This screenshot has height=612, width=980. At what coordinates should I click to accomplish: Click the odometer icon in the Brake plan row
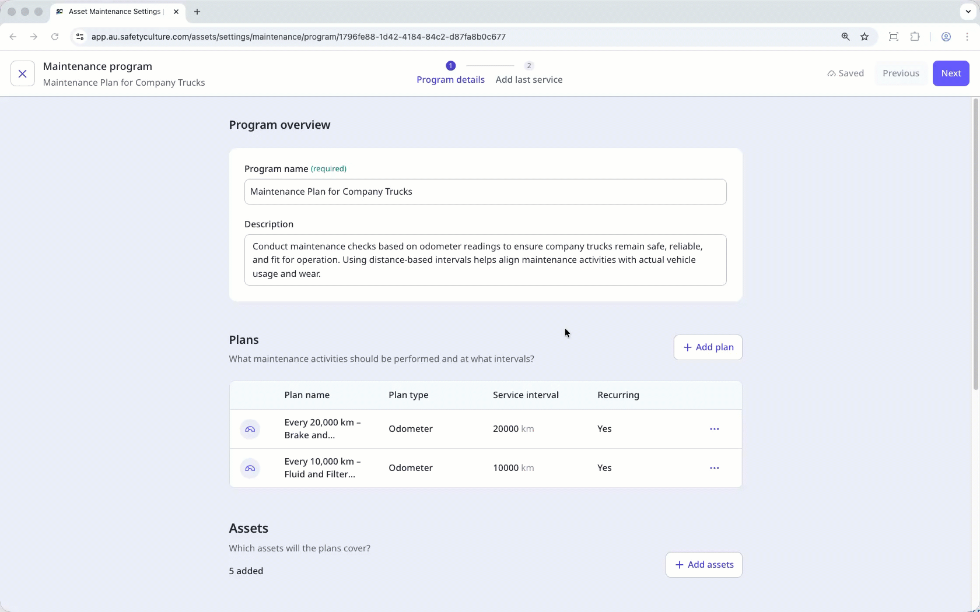pyautogui.click(x=250, y=429)
